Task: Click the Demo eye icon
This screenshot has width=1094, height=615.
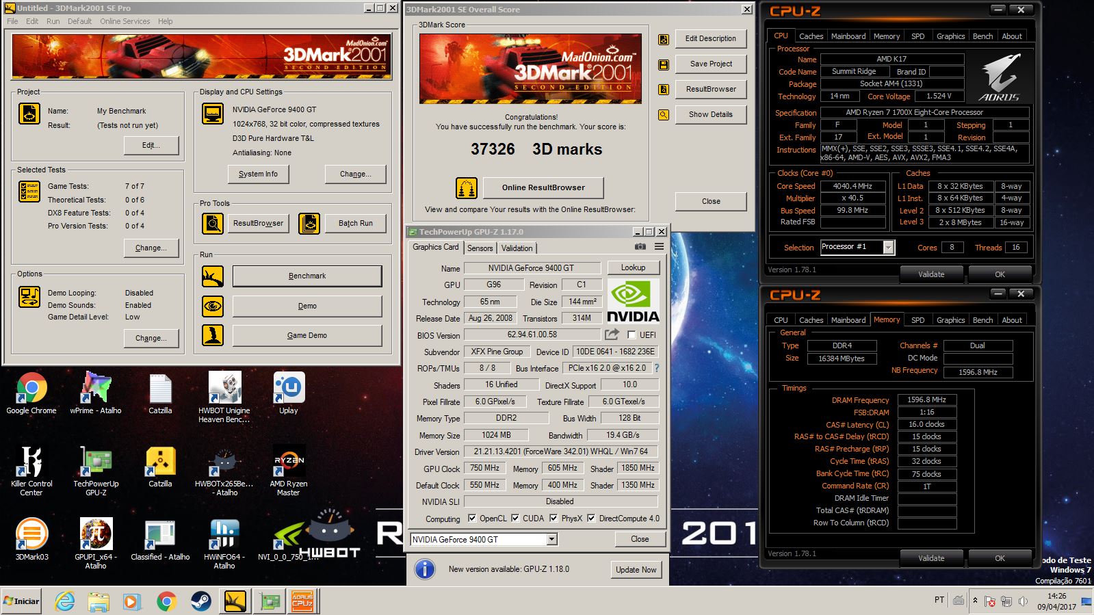Action: pyautogui.click(x=213, y=306)
